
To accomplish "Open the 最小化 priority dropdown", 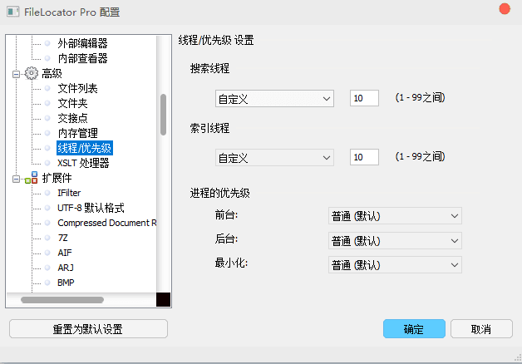I will 395,264.
